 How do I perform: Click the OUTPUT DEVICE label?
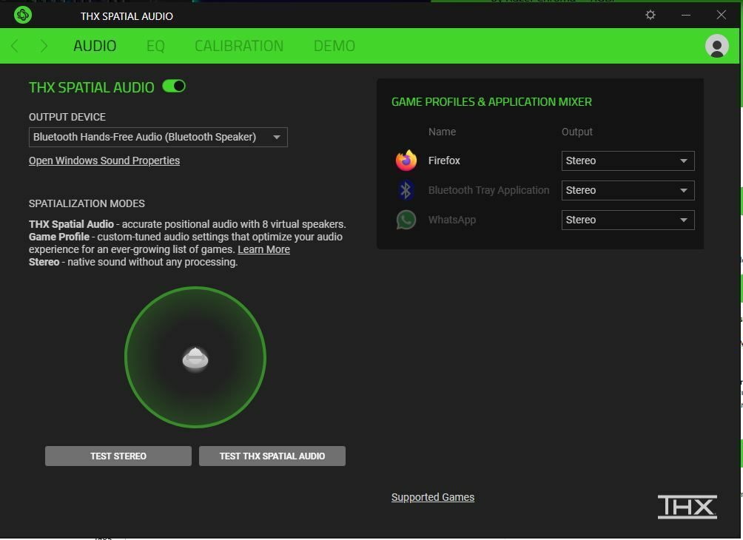pos(67,117)
